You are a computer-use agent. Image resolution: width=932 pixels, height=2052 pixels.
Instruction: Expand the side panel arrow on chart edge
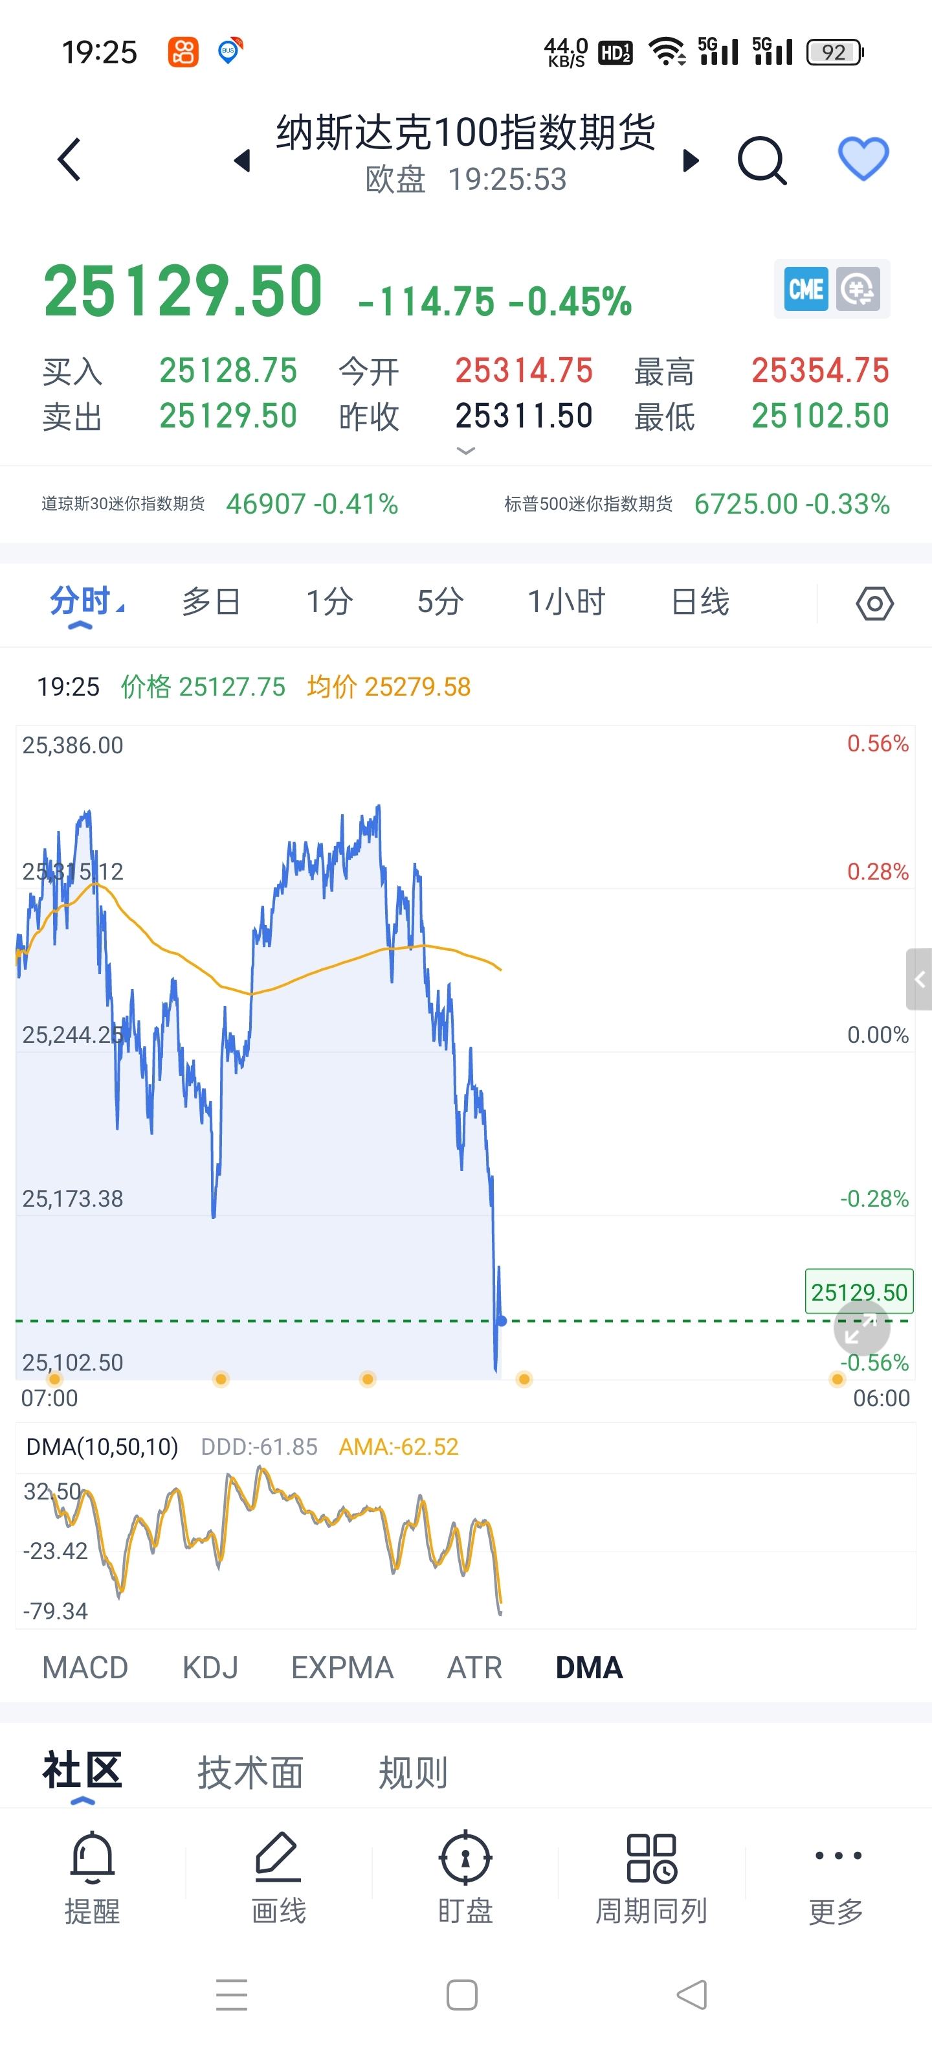coord(918,979)
